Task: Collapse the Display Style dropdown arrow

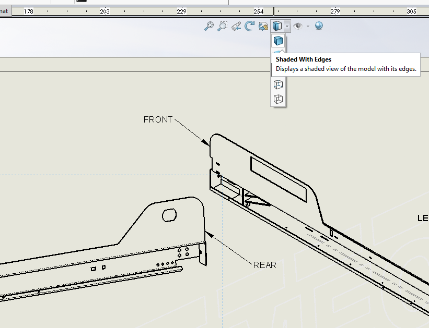Action: [287, 26]
